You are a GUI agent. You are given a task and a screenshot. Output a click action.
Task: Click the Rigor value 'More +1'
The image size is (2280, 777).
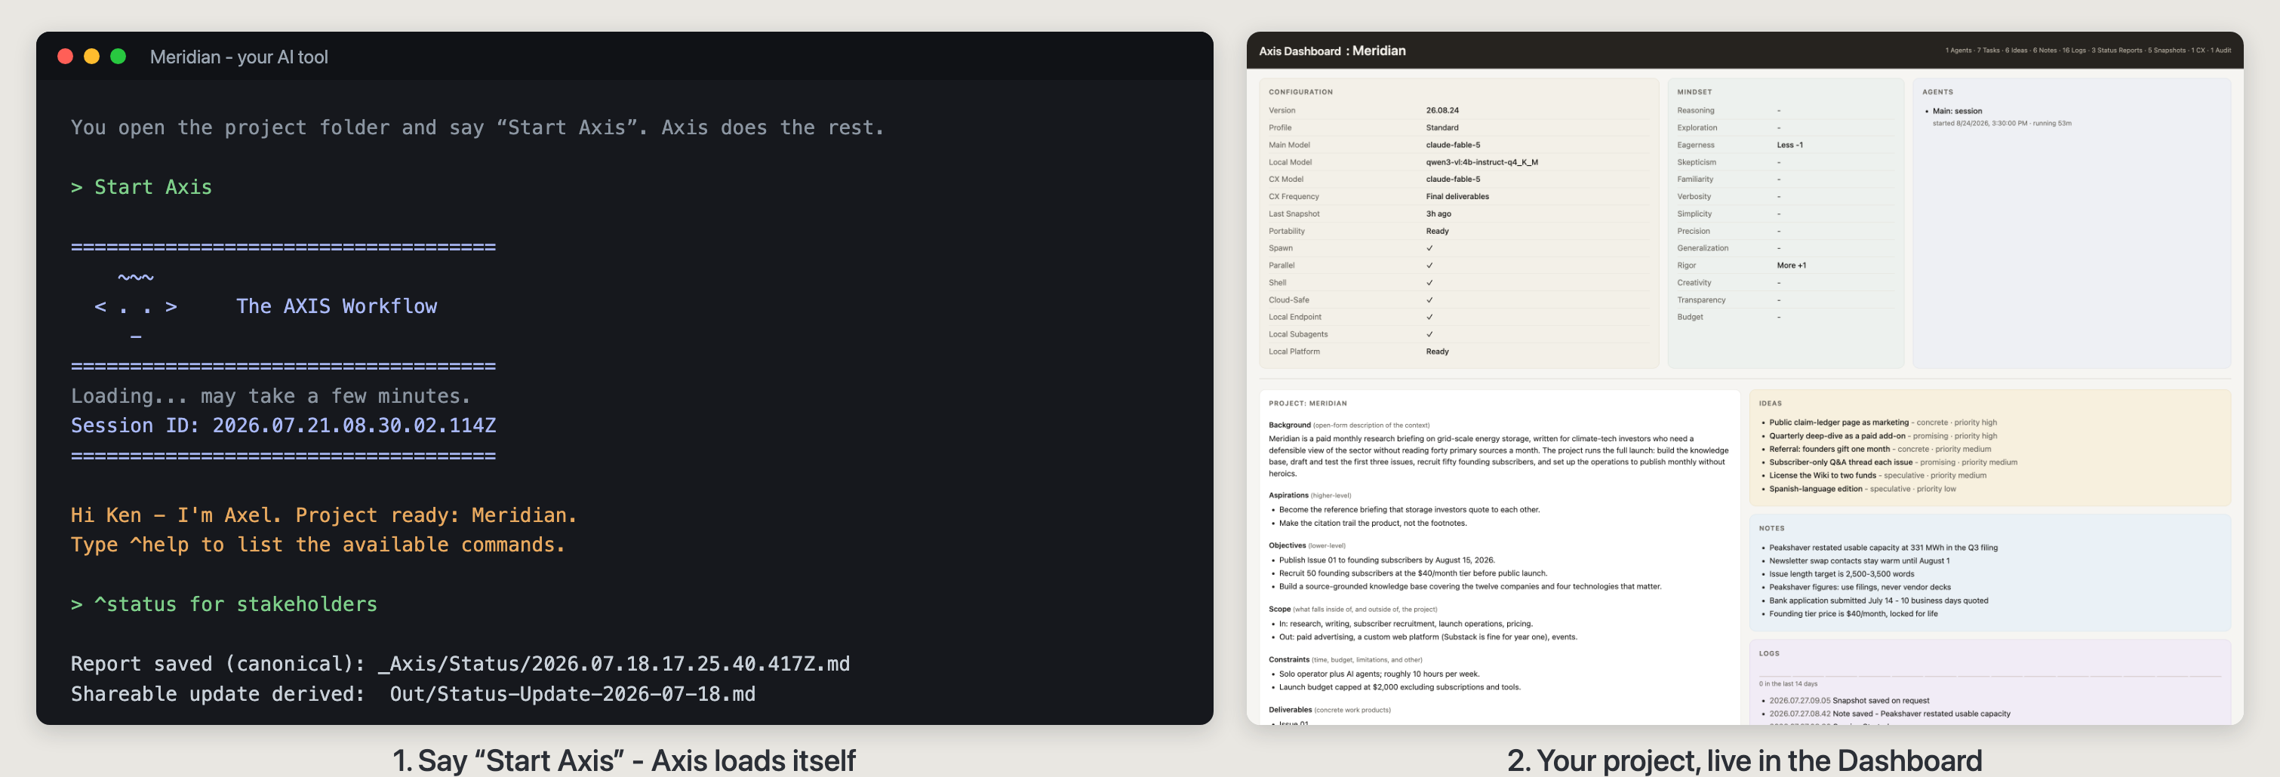point(1792,266)
